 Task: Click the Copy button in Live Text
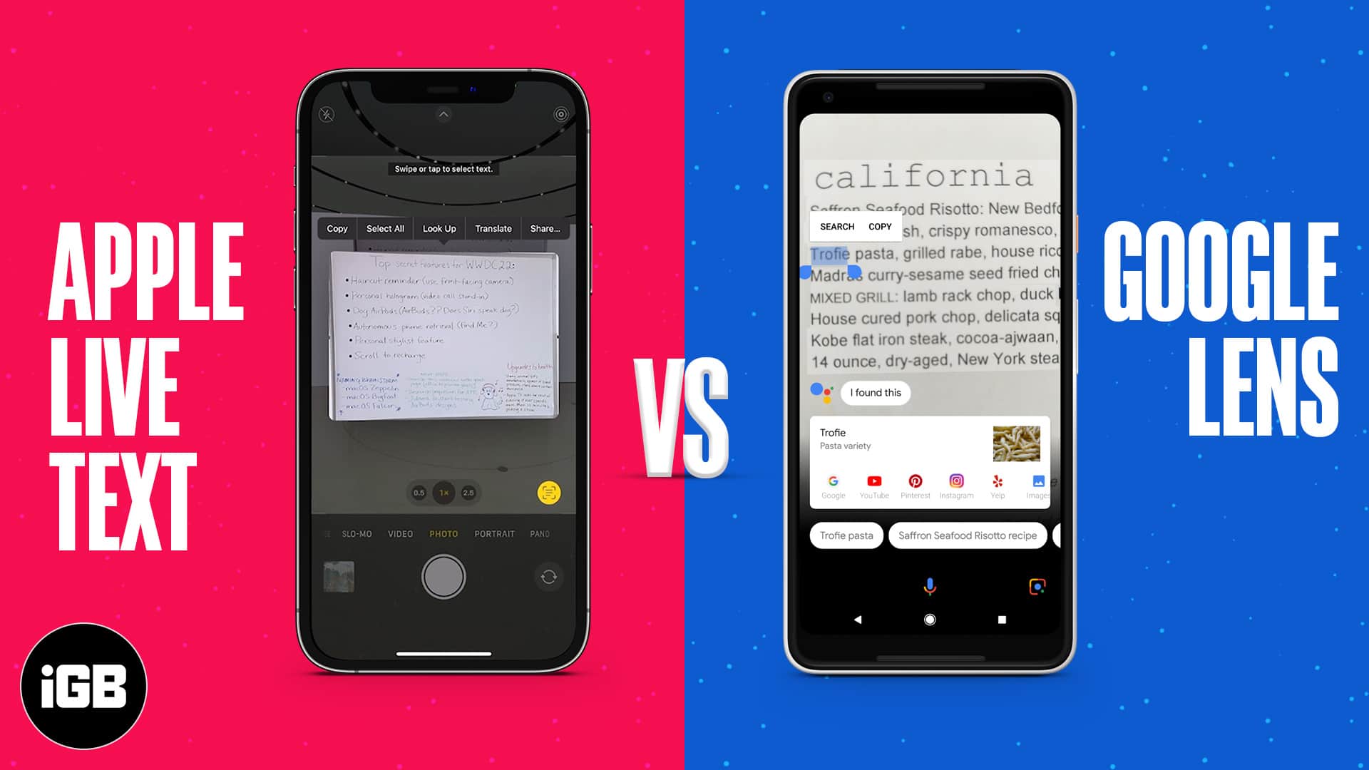point(336,228)
